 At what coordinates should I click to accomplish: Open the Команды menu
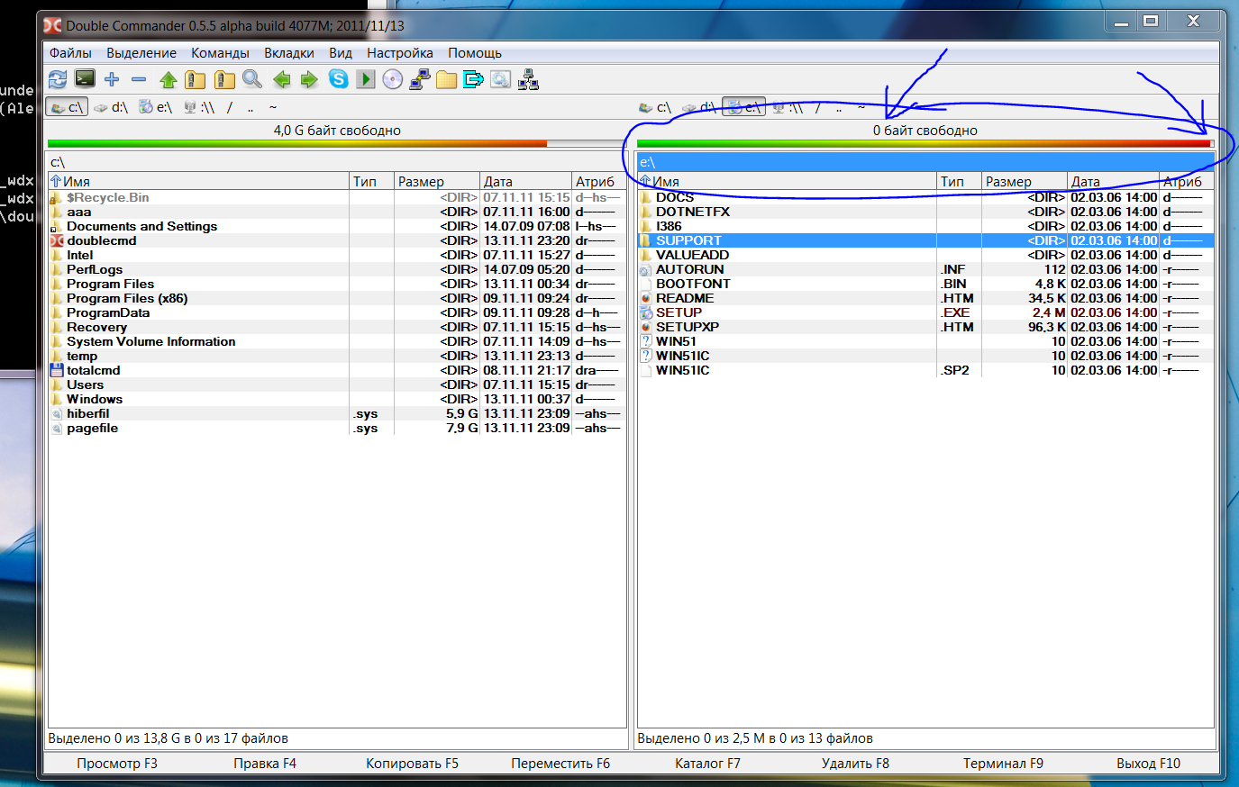pyautogui.click(x=220, y=53)
